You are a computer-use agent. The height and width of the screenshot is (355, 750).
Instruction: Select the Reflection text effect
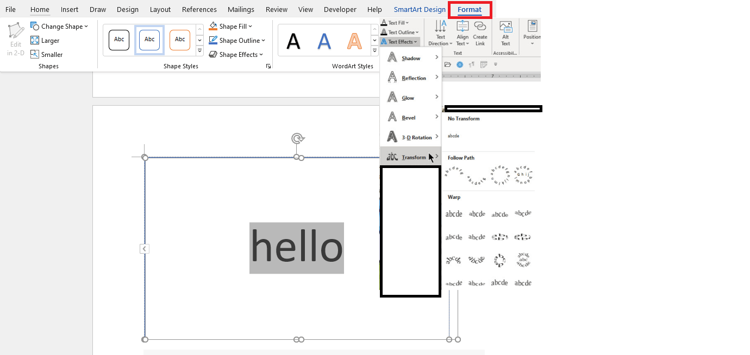(411, 78)
